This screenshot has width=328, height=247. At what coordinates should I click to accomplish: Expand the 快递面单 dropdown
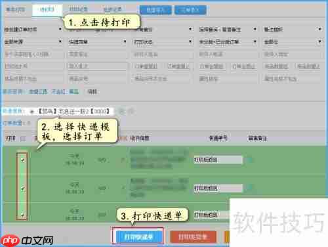coord(97,41)
